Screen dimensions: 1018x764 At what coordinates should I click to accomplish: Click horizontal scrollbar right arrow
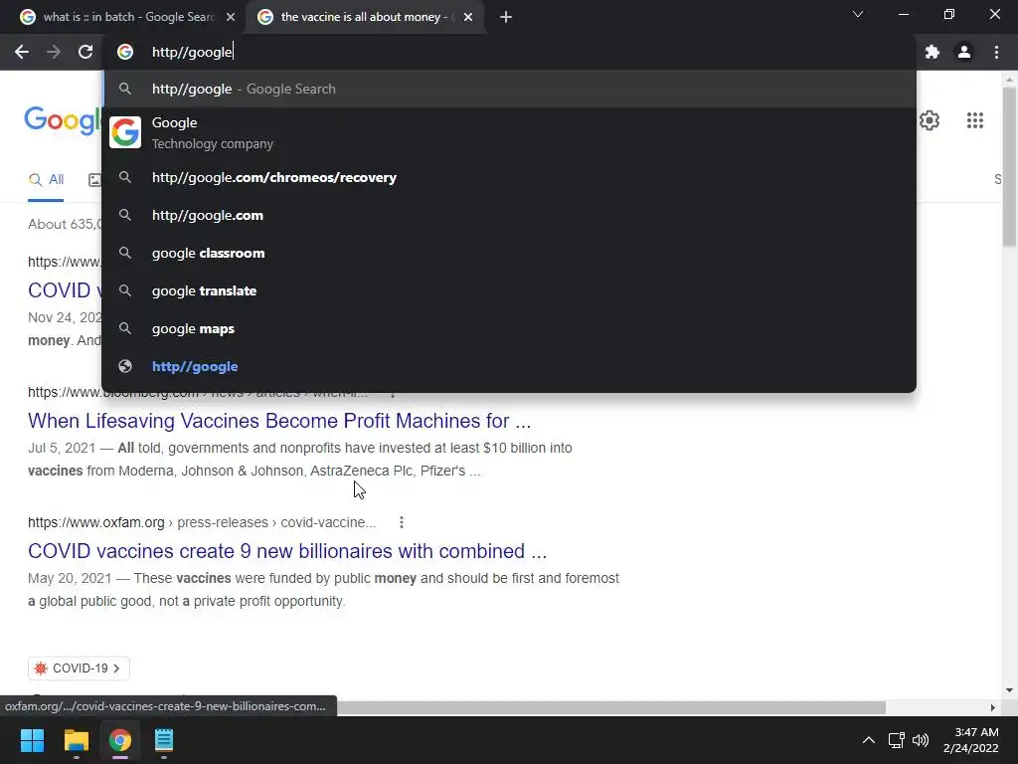pyautogui.click(x=993, y=707)
